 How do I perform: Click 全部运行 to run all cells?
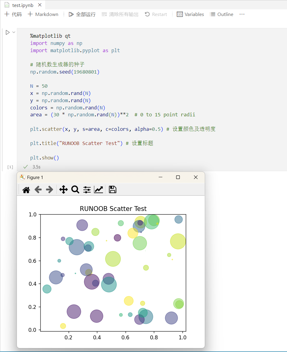(x=82, y=14)
